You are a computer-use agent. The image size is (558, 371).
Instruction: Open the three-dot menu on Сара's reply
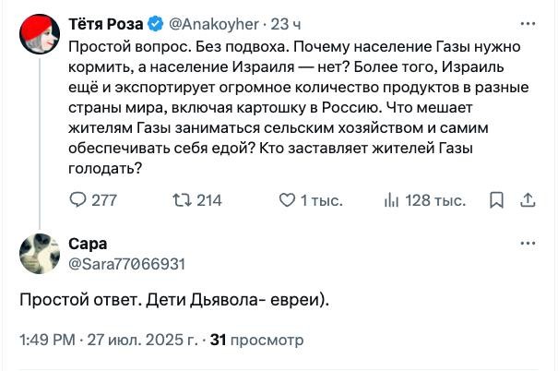(528, 244)
